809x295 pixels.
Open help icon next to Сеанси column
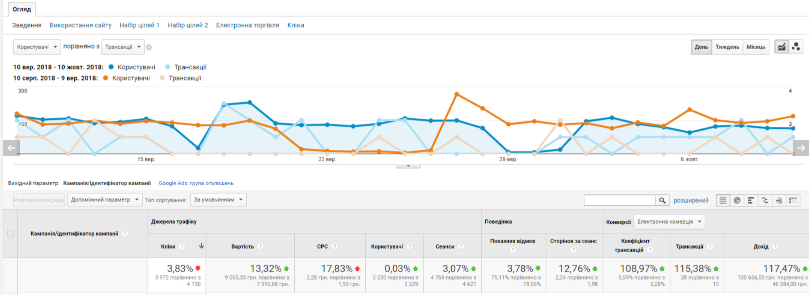coord(461,246)
